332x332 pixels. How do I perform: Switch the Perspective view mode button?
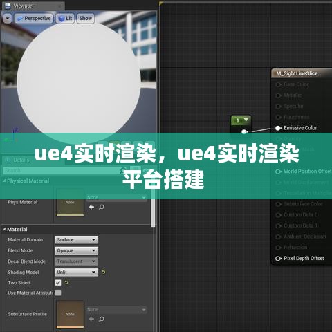pos(34,19)
